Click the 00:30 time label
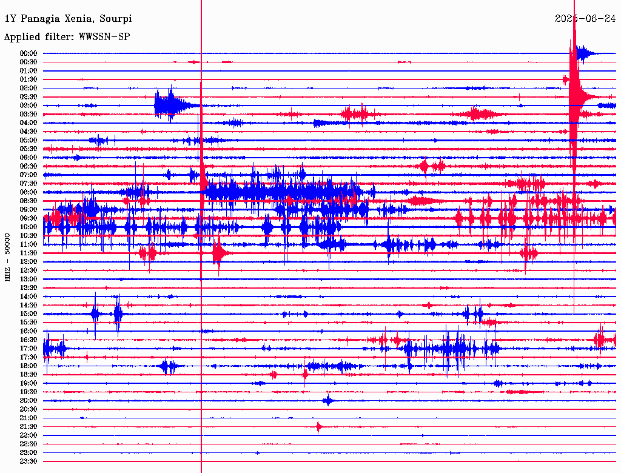Viewport: 621px width, 473px height. pos(29,62)
